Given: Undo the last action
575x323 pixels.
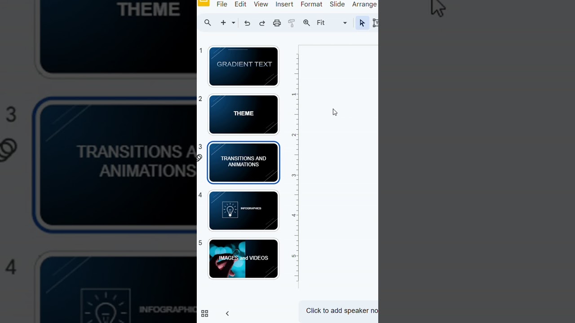Looking at the screenshot, I should point(247,23).
